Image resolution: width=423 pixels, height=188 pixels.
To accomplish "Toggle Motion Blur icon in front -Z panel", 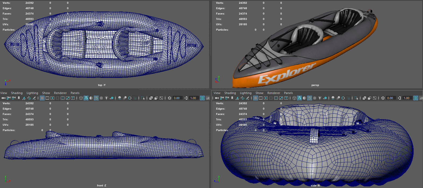I will tap(125, 98).
